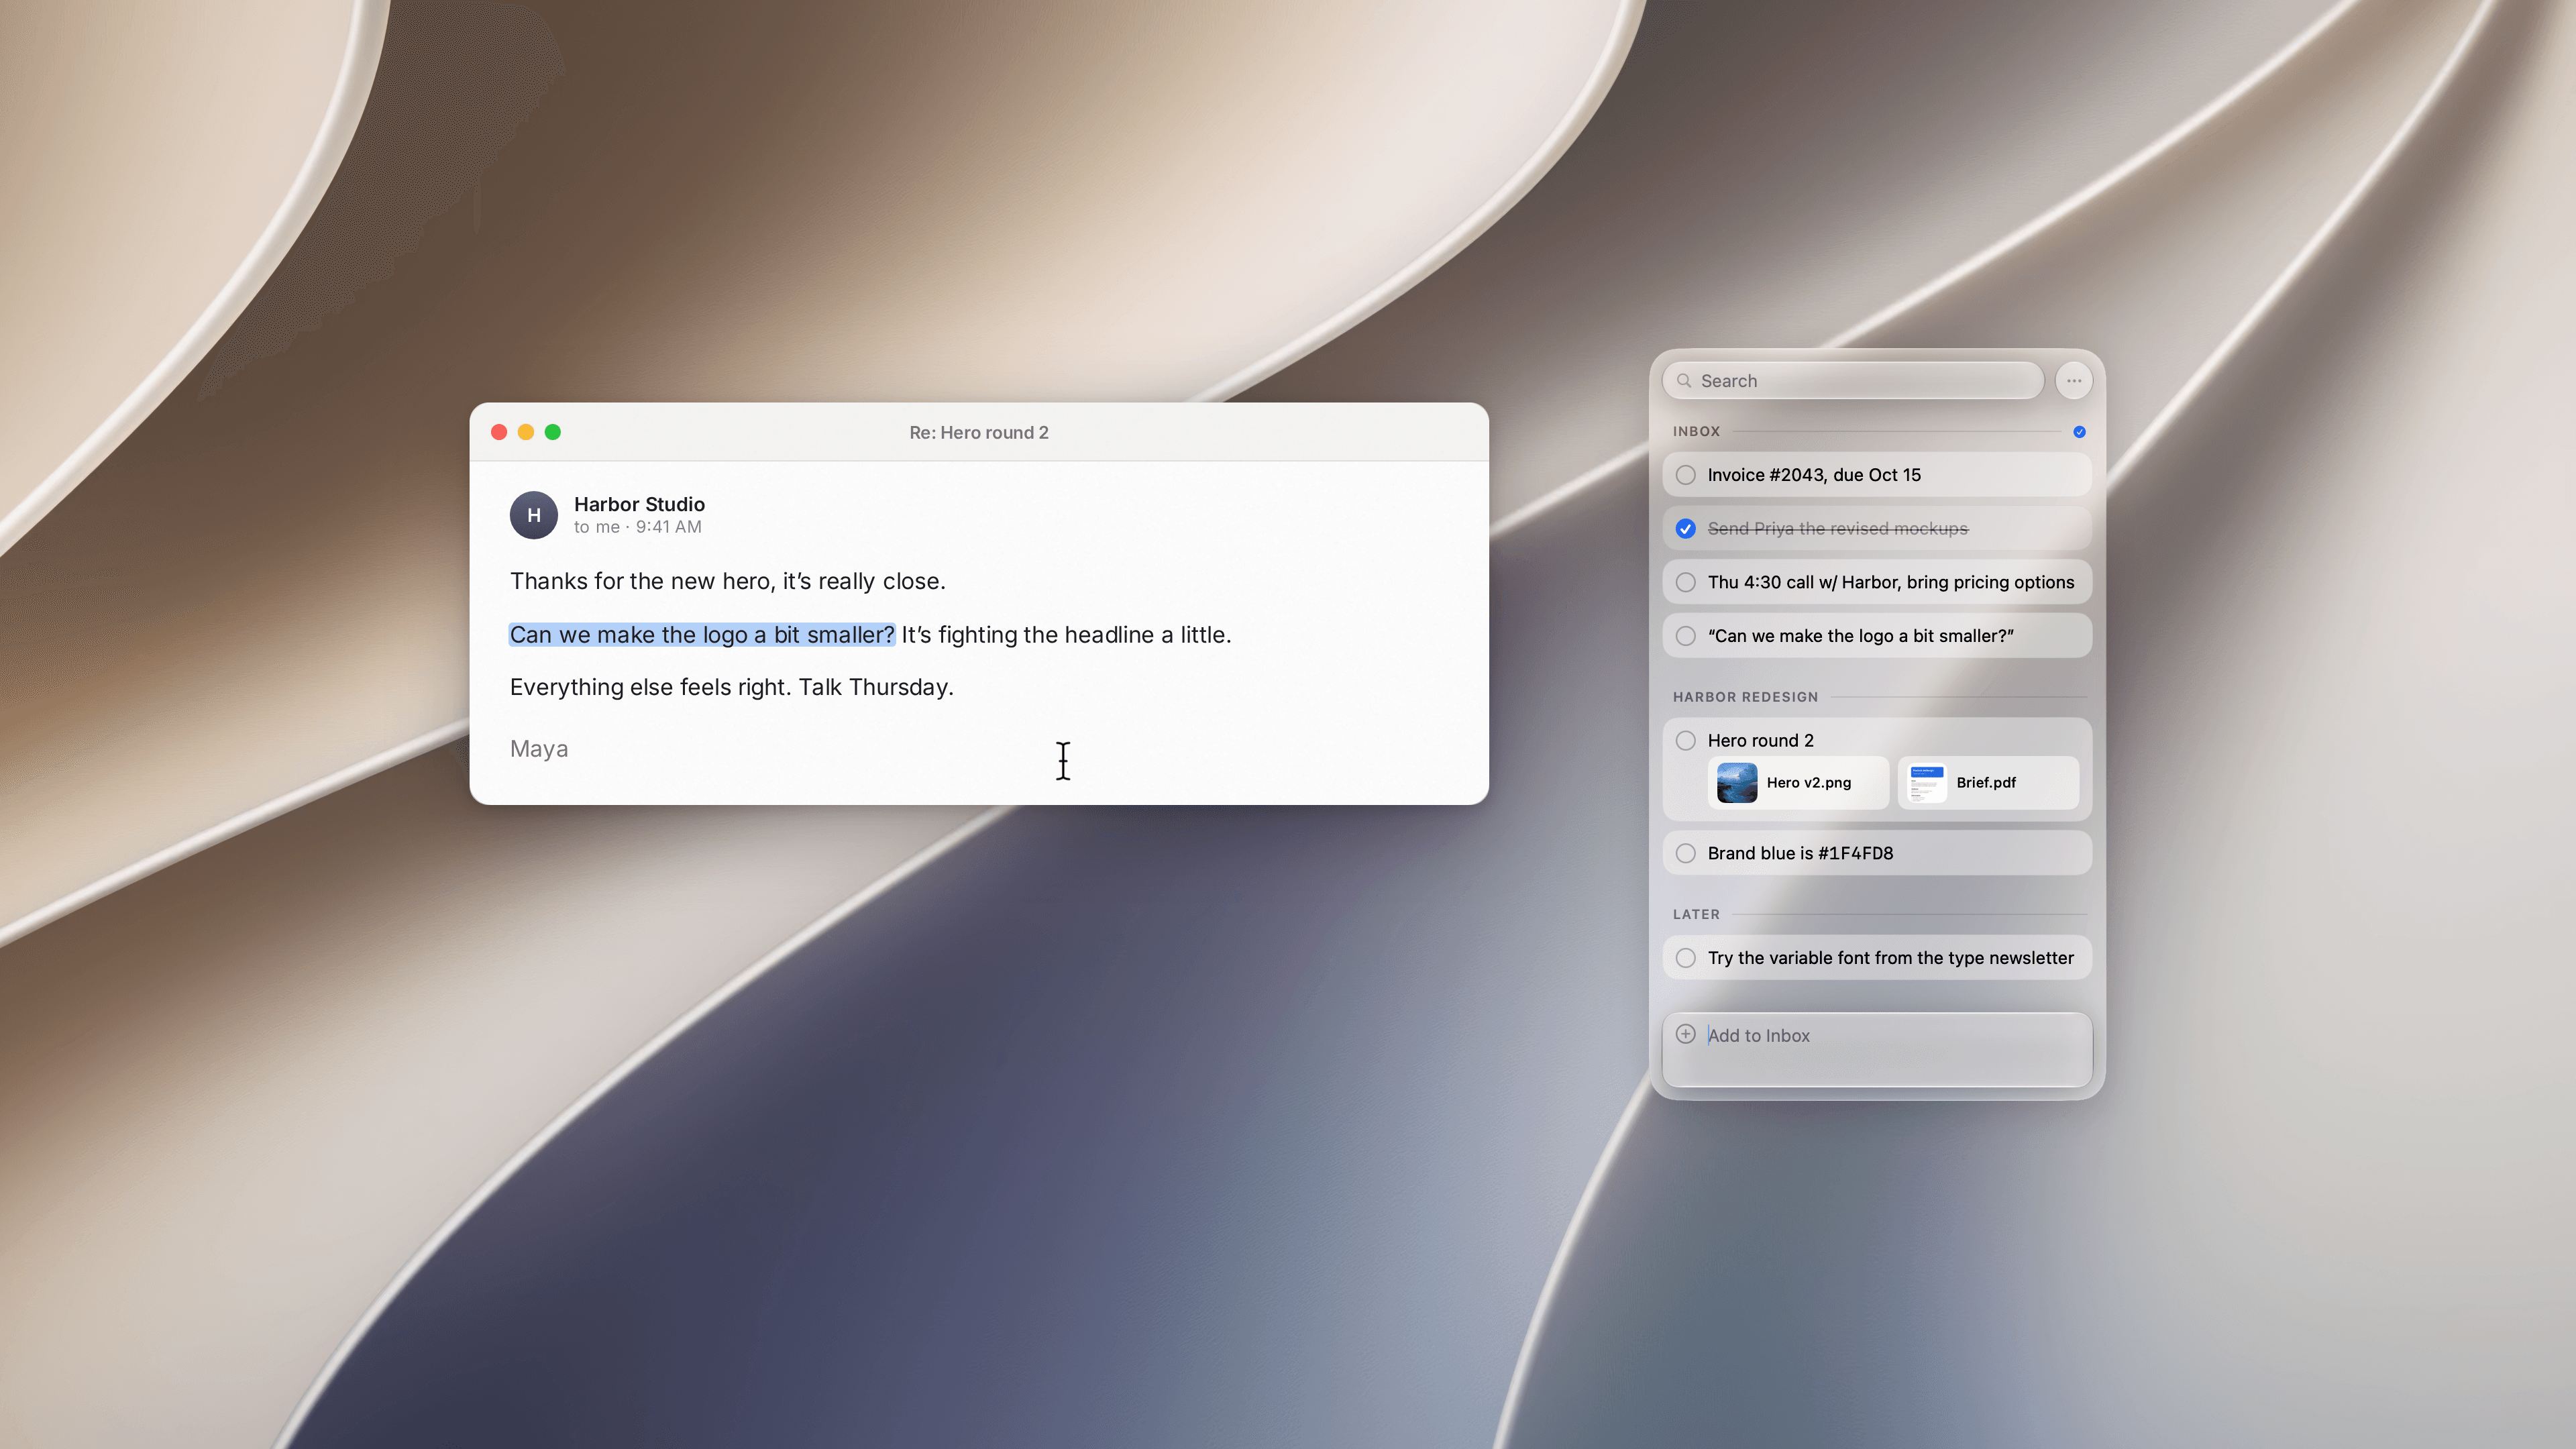The image size is (2576, 1449).
Task: Click the Thu 4:30 call w/ Harbor text
Action: pos(1891,582)
